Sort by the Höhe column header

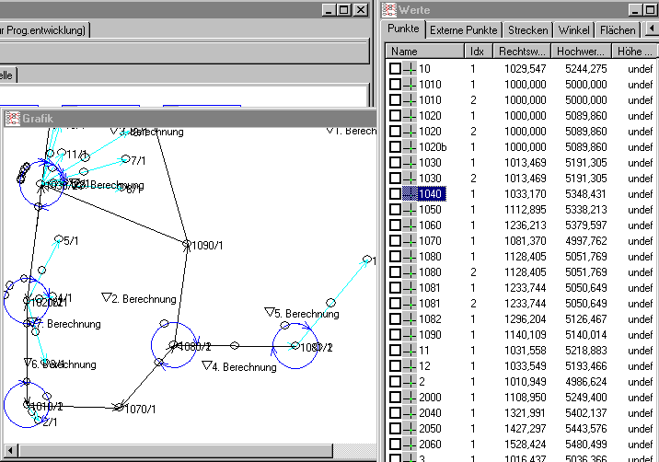pos(635,52)
